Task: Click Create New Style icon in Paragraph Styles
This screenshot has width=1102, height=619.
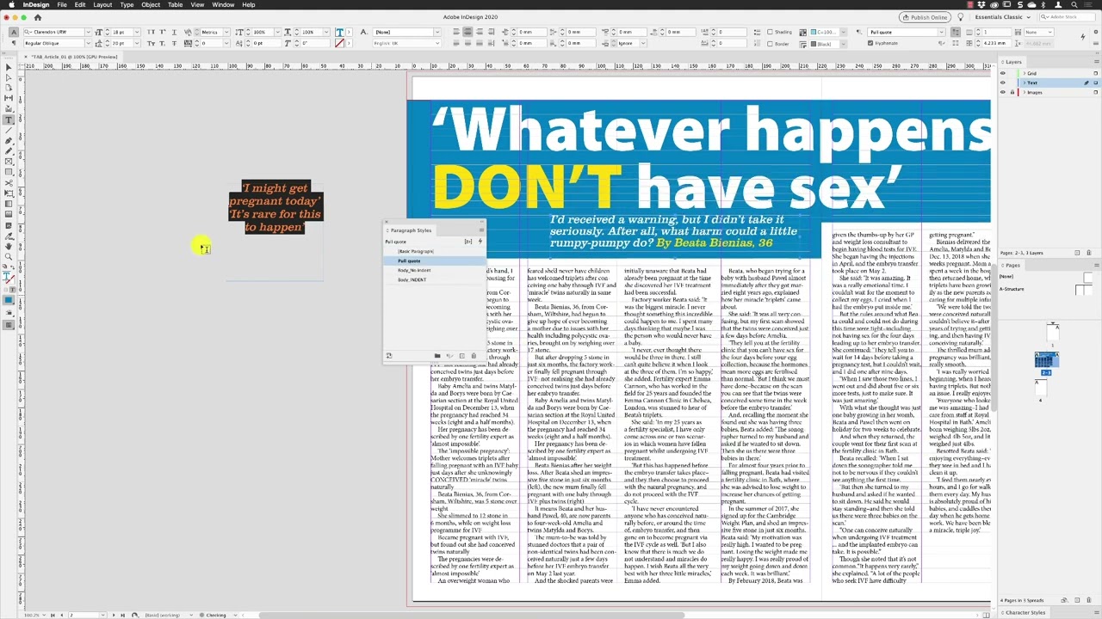Action: pyautogui.click(x=461, y=356)
